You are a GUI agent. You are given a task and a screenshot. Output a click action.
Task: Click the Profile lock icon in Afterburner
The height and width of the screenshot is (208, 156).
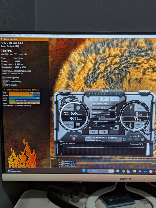[x=139, y=136]
